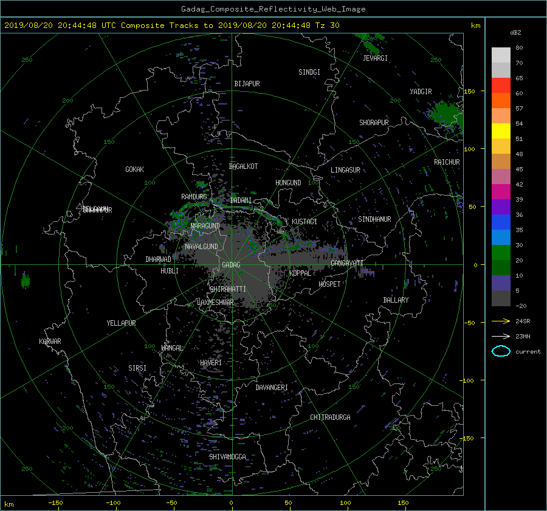Click the SHORAPUR city label

pos(374,123)
